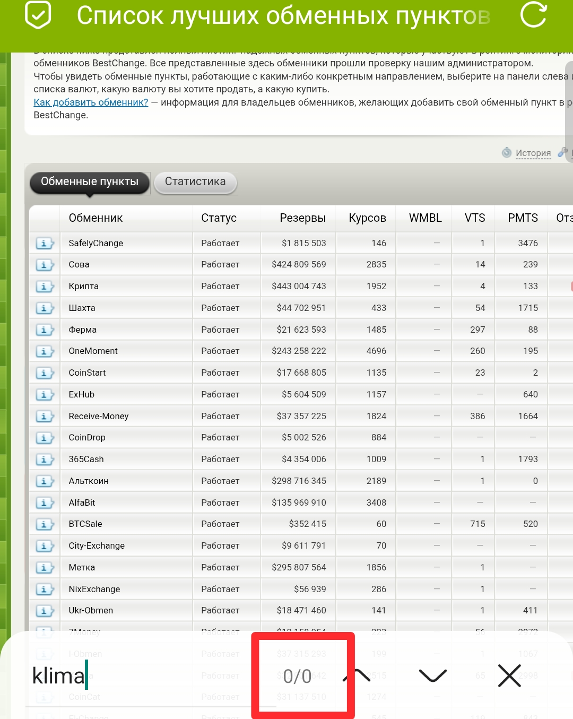This screenshot has height=719, width=573.
Task: Open the ExHub exchanger name
Action: pos(81,395)
